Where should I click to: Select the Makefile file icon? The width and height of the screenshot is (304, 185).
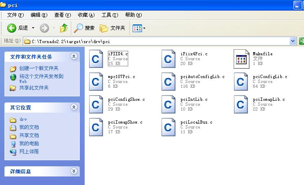pos(241,59)
